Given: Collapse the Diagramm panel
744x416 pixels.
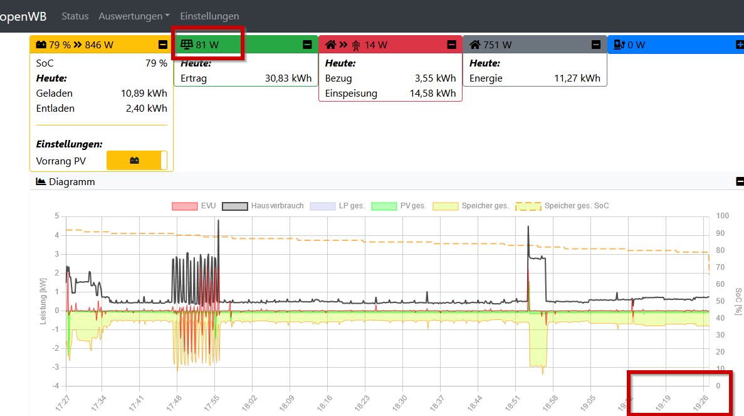Looking at the screenshot, I should (739, 181).
